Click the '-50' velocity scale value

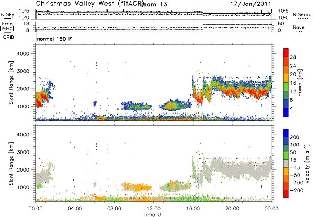point(295,175)
